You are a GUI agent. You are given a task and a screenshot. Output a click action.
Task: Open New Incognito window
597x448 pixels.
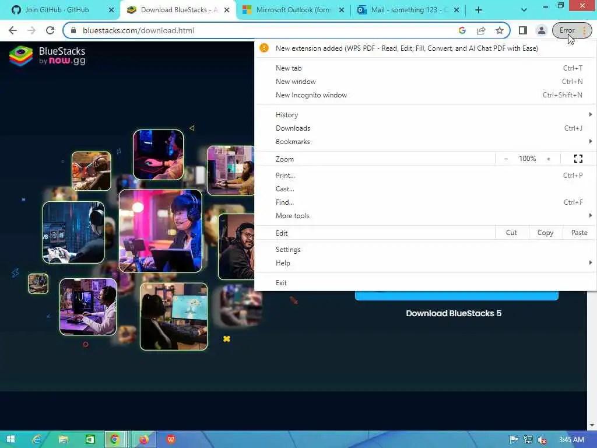(x=425, y=95)
